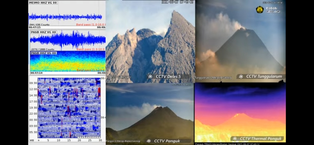Click the camera icon beside CCTV Thermal Panguk
The image size is (314, 145).
click(235, 139)
